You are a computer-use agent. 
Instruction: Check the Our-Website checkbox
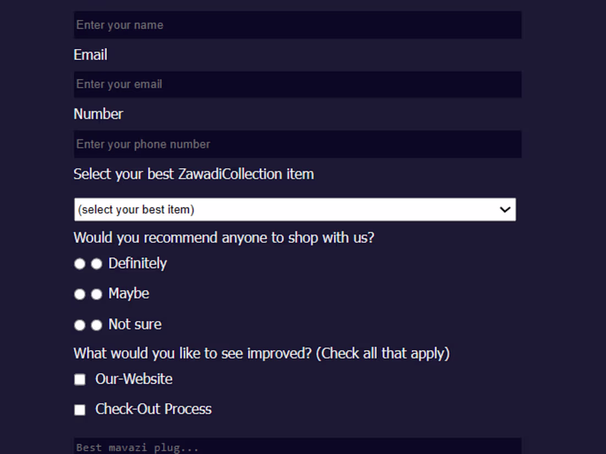[x=79, y=379]
